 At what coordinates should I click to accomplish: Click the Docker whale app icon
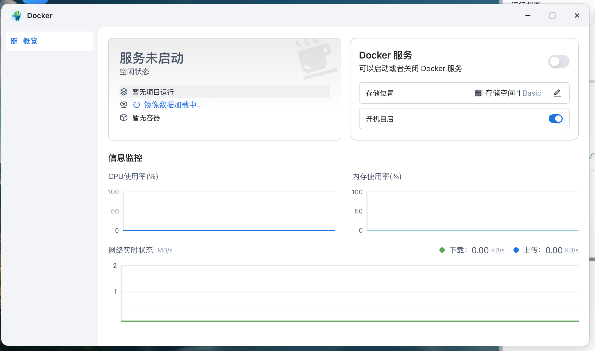point(17,16)
